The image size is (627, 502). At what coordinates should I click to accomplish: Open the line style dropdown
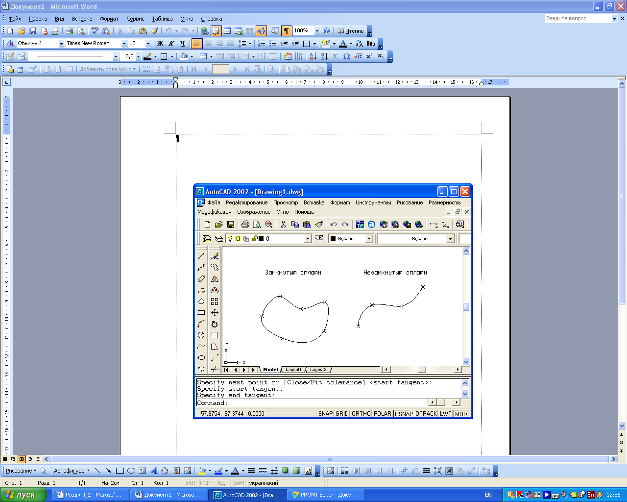click(116, 56)
